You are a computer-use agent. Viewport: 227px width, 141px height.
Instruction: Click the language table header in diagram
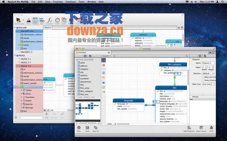128,101
